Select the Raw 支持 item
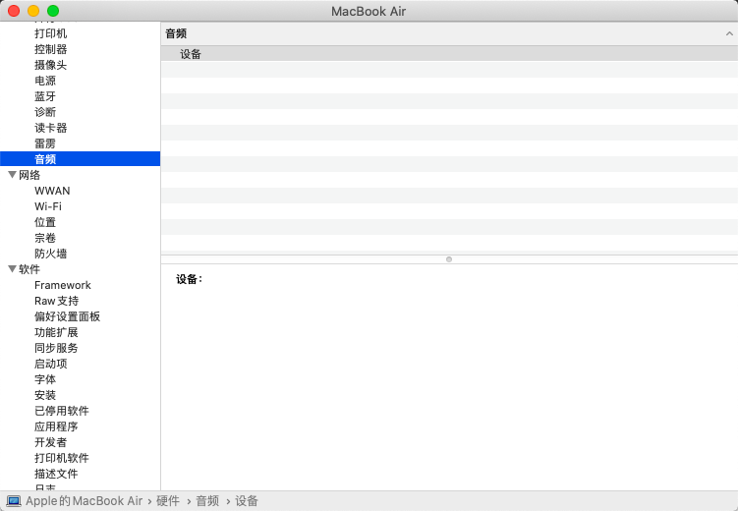 point(56,301)
